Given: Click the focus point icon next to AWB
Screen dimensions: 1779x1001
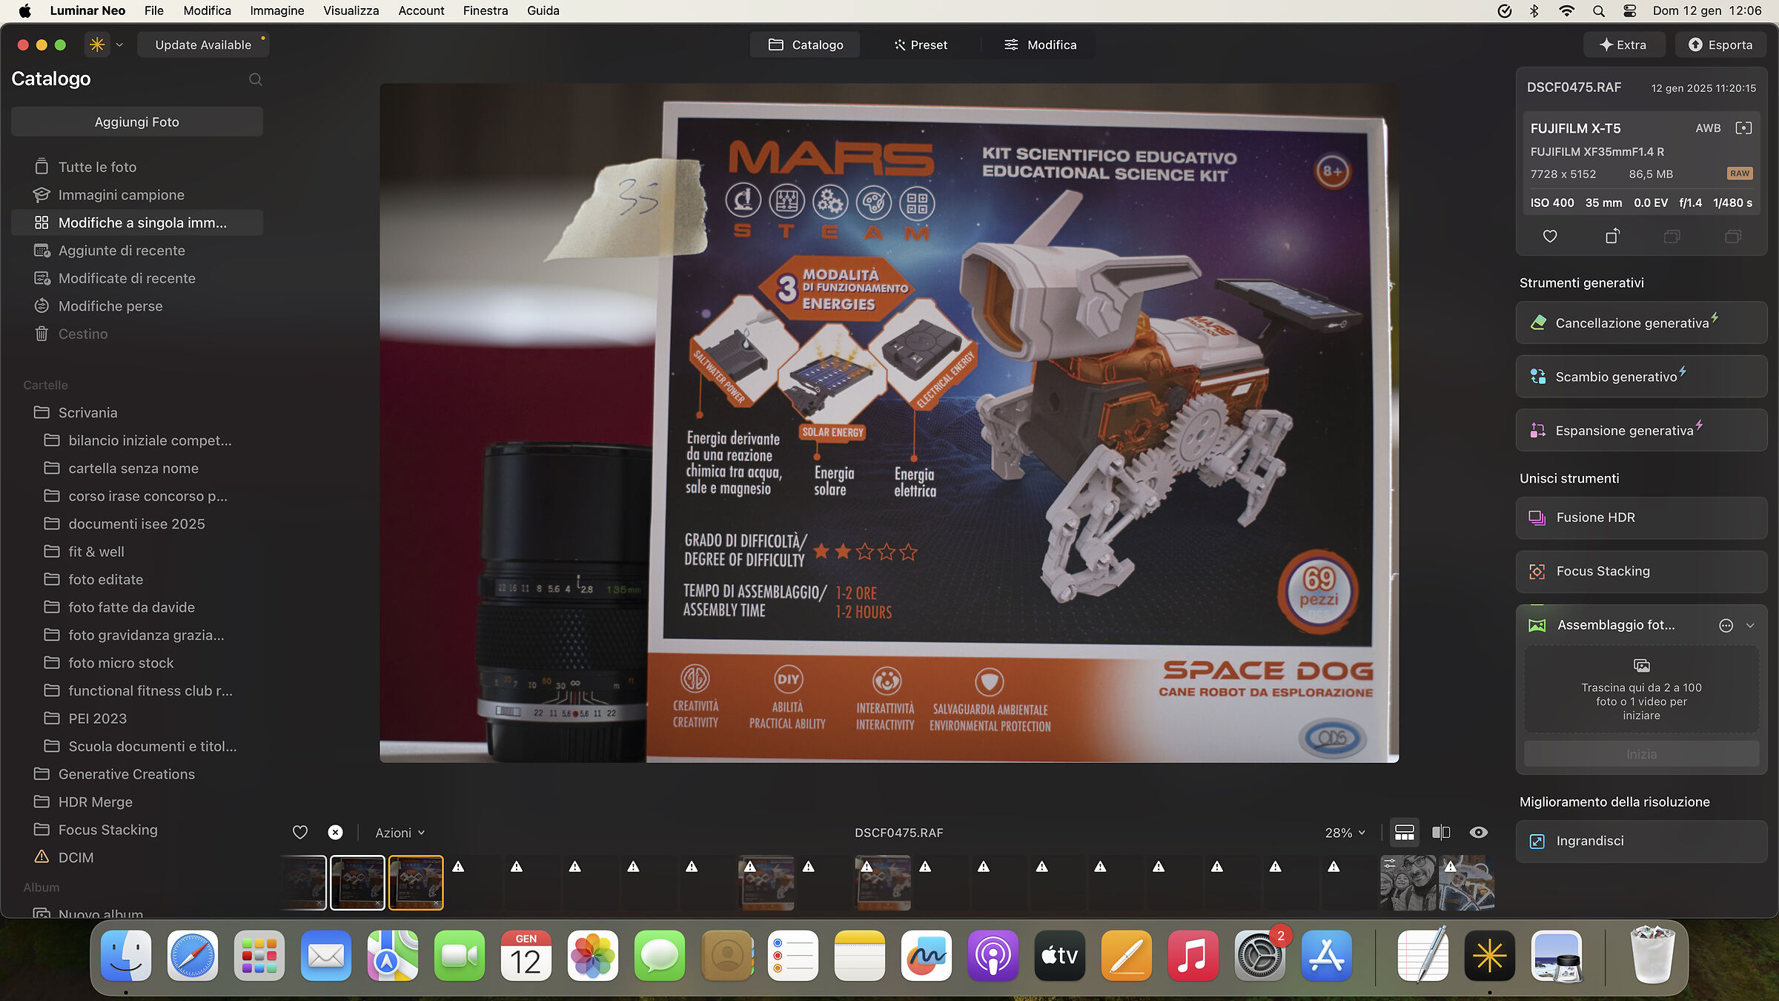Looking at the screenshot, I should coord(1743,128).
